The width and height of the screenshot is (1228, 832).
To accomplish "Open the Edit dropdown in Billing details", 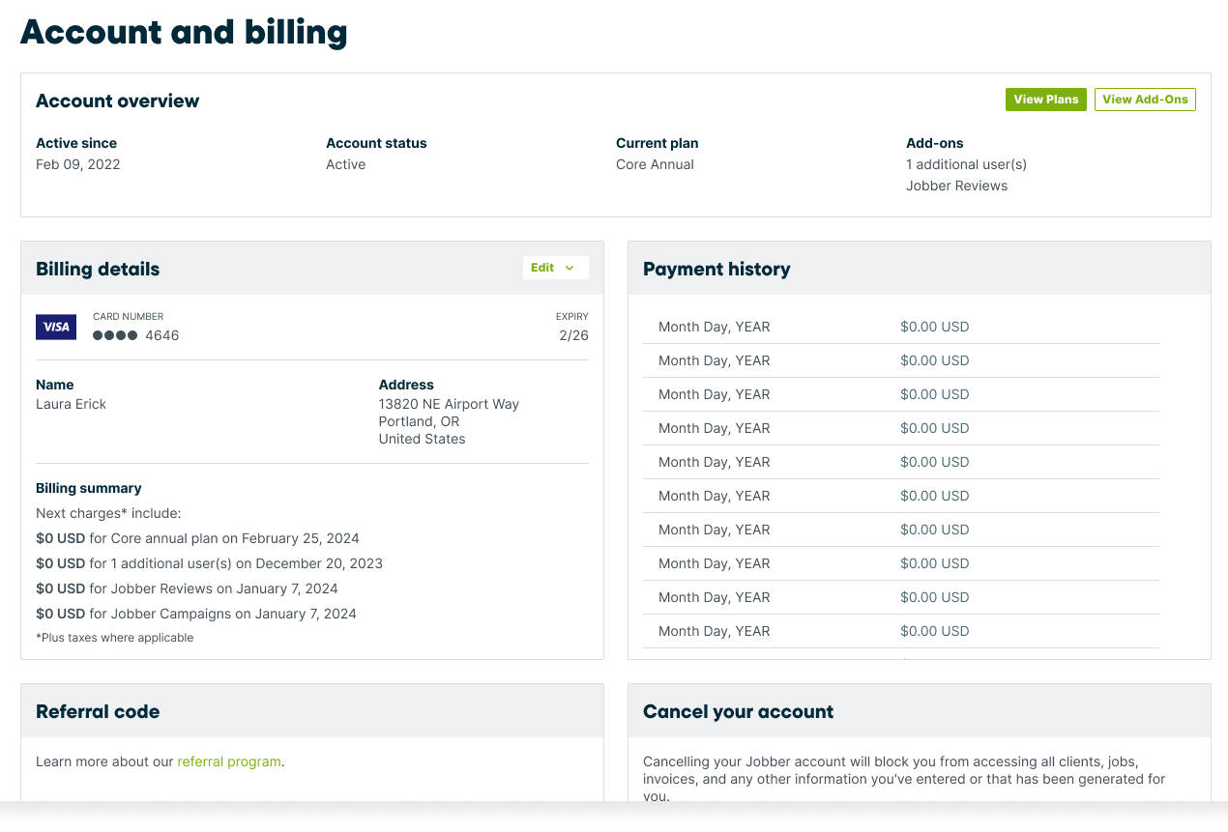I will click(555, 268).
